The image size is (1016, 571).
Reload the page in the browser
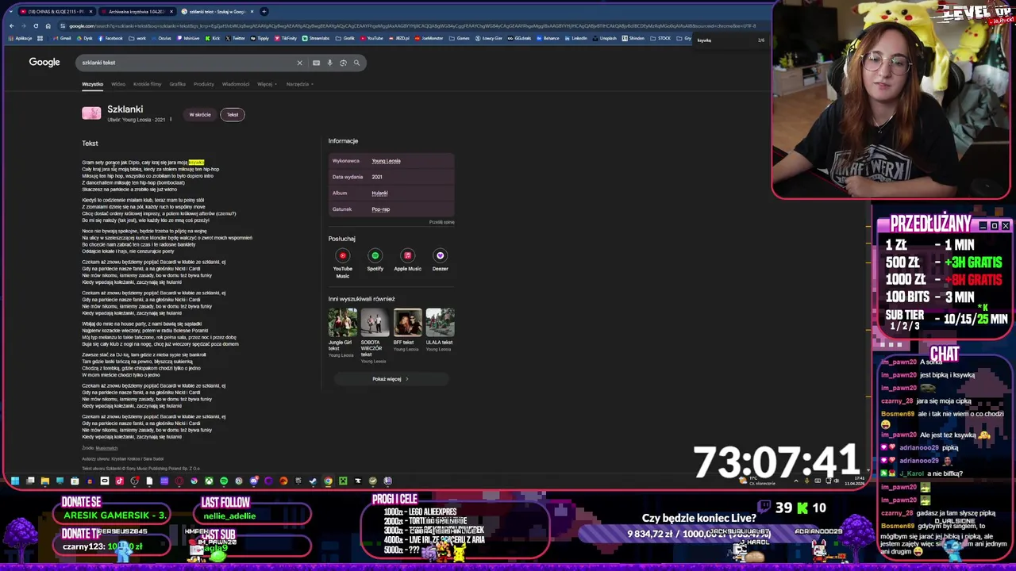(x=35, y=26)
